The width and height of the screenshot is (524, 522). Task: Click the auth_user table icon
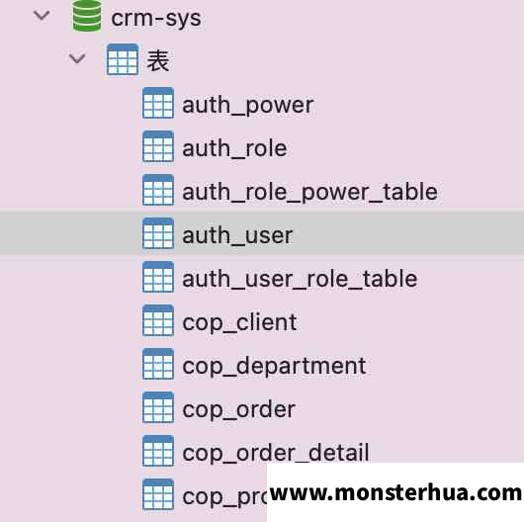click(158, 233)
